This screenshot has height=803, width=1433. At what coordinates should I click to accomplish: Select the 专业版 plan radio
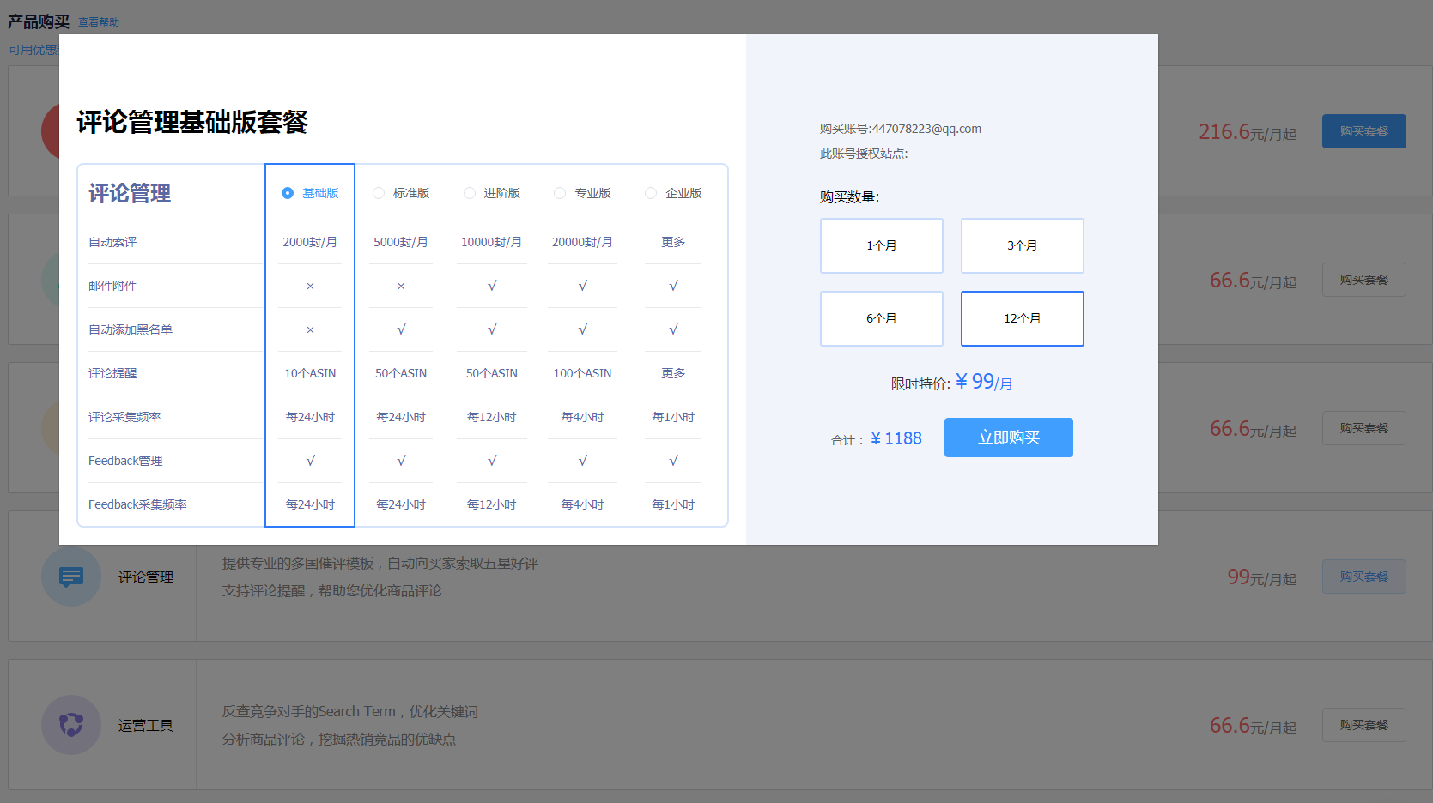coord(560,193)
